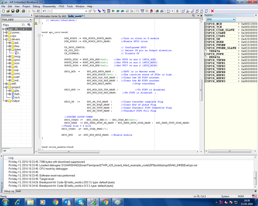Viewport: 258px width, 206px height.
Task: Click the Step Out debug icon
Action: pyautogui.click(x=192, y=11)
